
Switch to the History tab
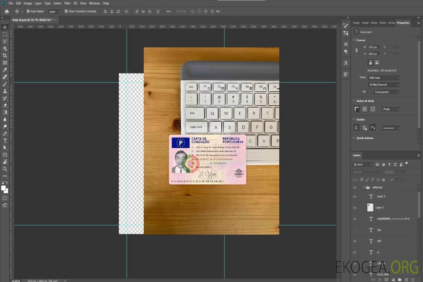point(383,23)
